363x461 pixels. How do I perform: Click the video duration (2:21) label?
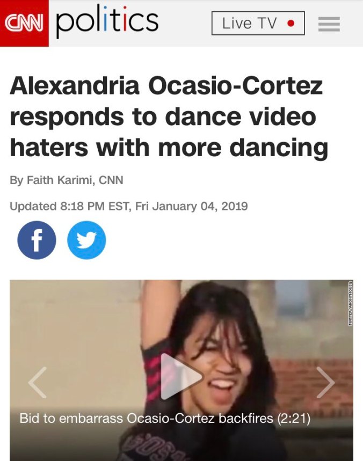[x=294, y=418]
